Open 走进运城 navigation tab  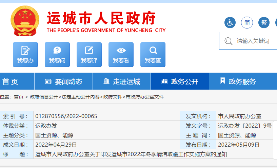point(122,81)
